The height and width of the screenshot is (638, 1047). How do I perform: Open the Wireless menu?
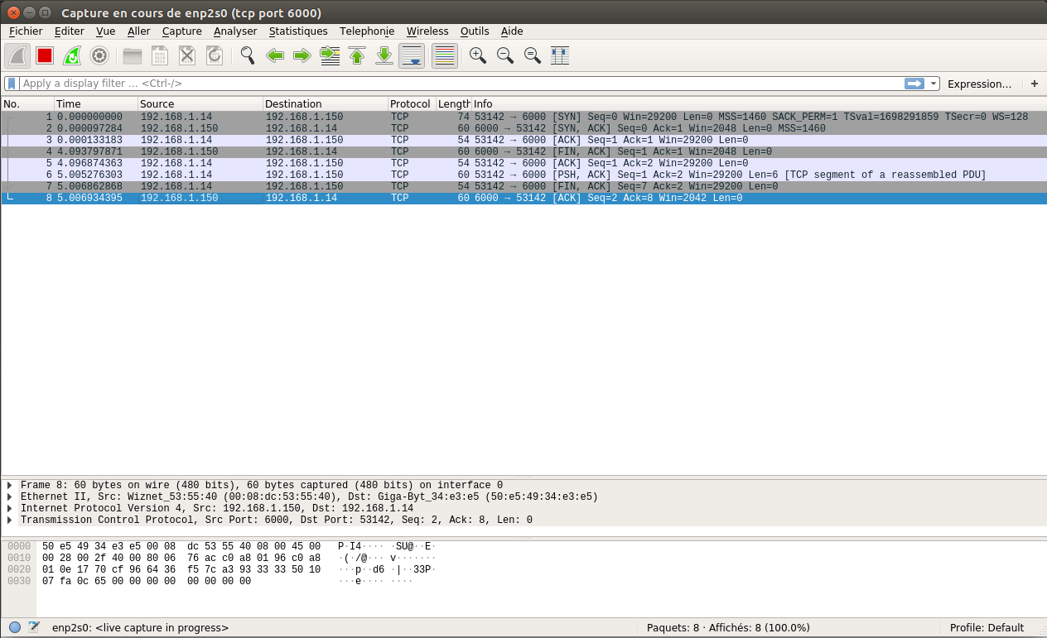pos(427,31)
